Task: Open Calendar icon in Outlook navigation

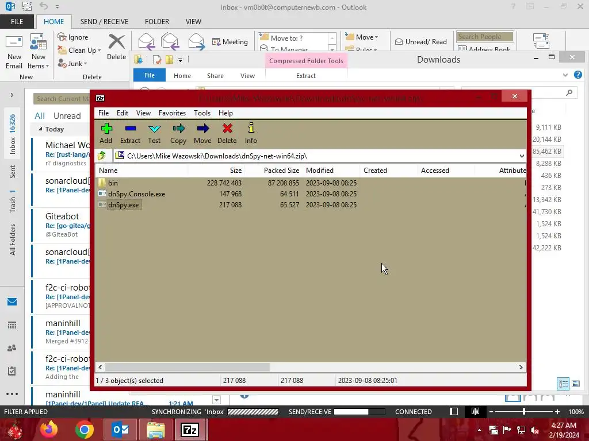Action: pyautogui.click(x=12, y=325)
